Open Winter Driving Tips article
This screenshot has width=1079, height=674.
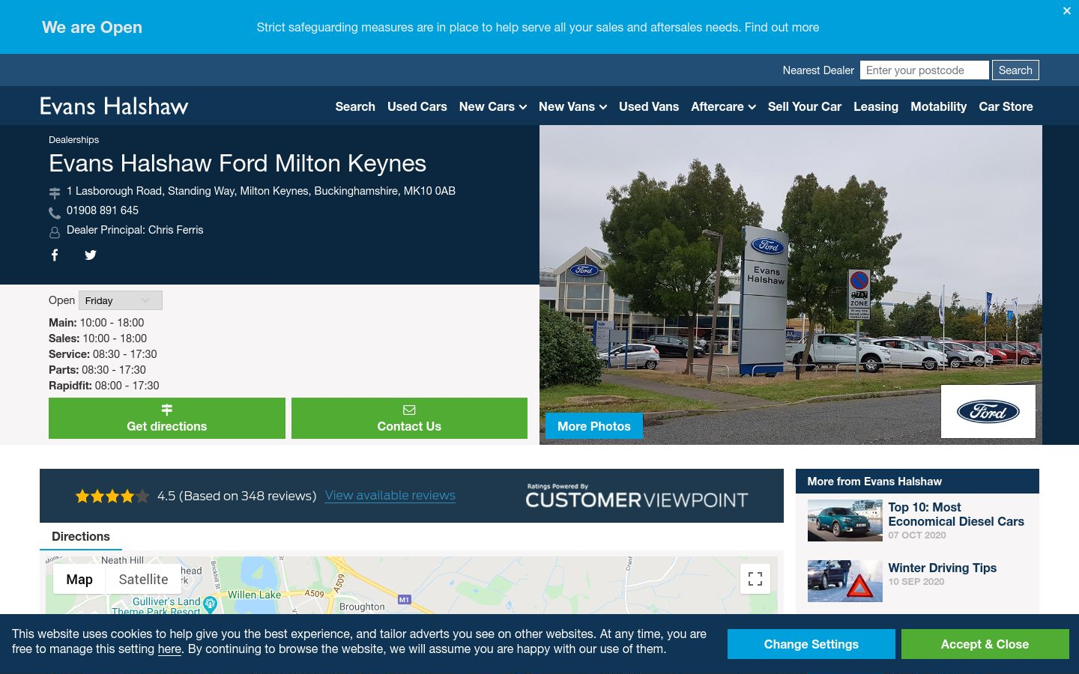coord(943,568)
